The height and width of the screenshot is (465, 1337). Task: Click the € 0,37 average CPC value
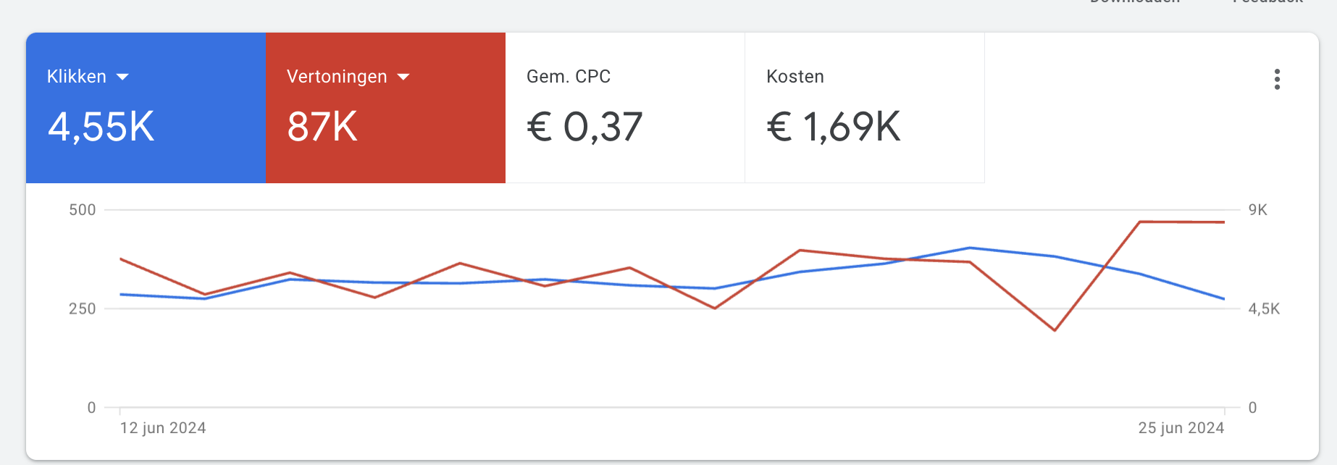click(584, 127)
